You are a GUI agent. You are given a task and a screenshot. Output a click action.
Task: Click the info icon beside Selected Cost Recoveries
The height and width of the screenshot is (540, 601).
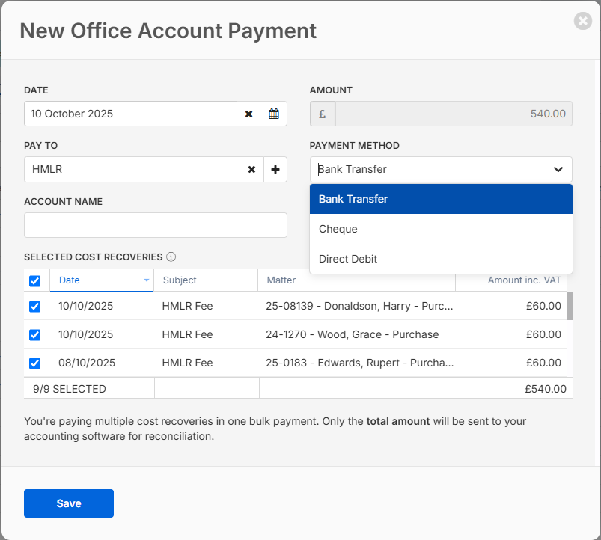click(171, 257)
